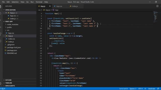Screen dimensions: 161x90
Task: Select the App.js editor tab
Action: pyautogui.click(x=43, y=6)
